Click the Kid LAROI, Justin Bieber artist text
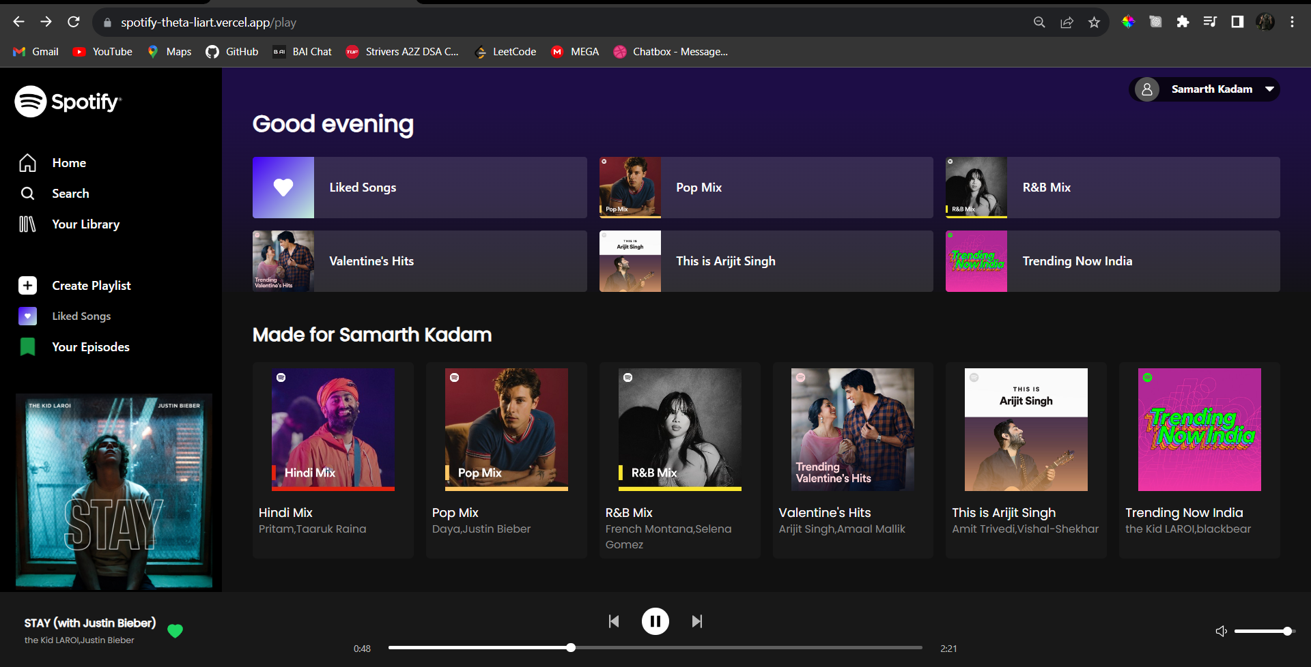Viewport: 1311px width, 667px height. click(79, 640)
